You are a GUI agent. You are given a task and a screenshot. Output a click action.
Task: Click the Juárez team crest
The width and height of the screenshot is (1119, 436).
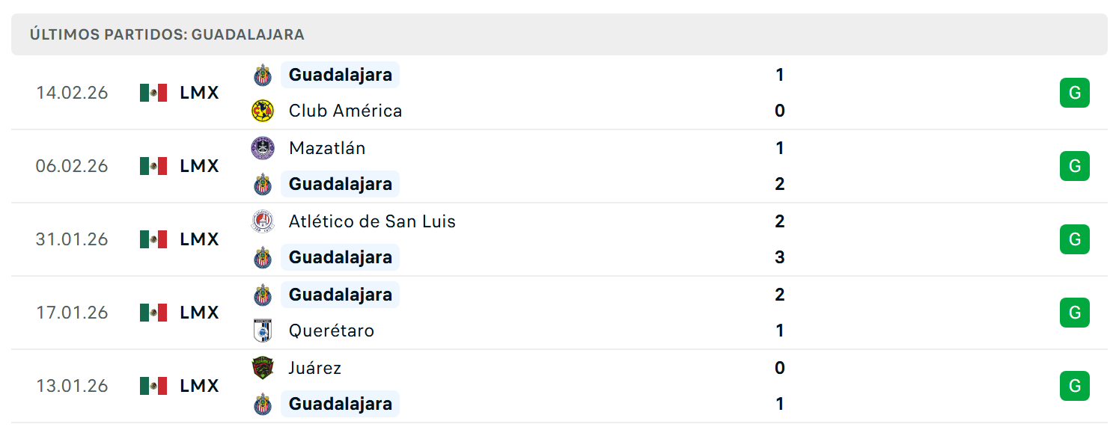pyautogui.click(x=263, y=368)
